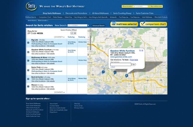This screenshot has width=193, height=127.
Task: Click footer Become a Serta Dealer link
Action: coord(58,108)
